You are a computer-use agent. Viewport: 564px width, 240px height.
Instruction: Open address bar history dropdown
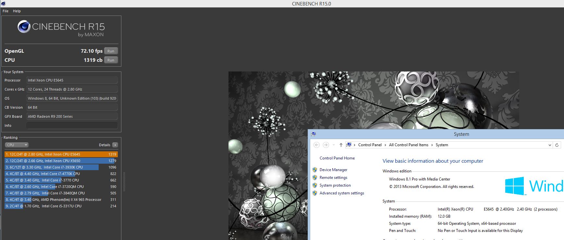click(x=549, y=145)
